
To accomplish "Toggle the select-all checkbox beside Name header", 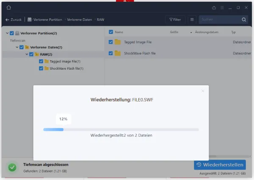I will pyautogui.click(x=111, y=32).
